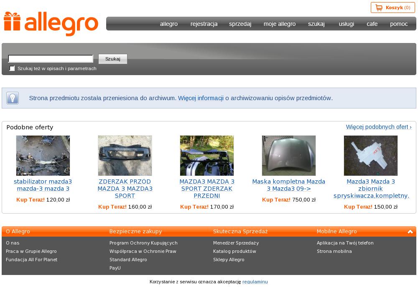Open the O nas footer link

13,243
